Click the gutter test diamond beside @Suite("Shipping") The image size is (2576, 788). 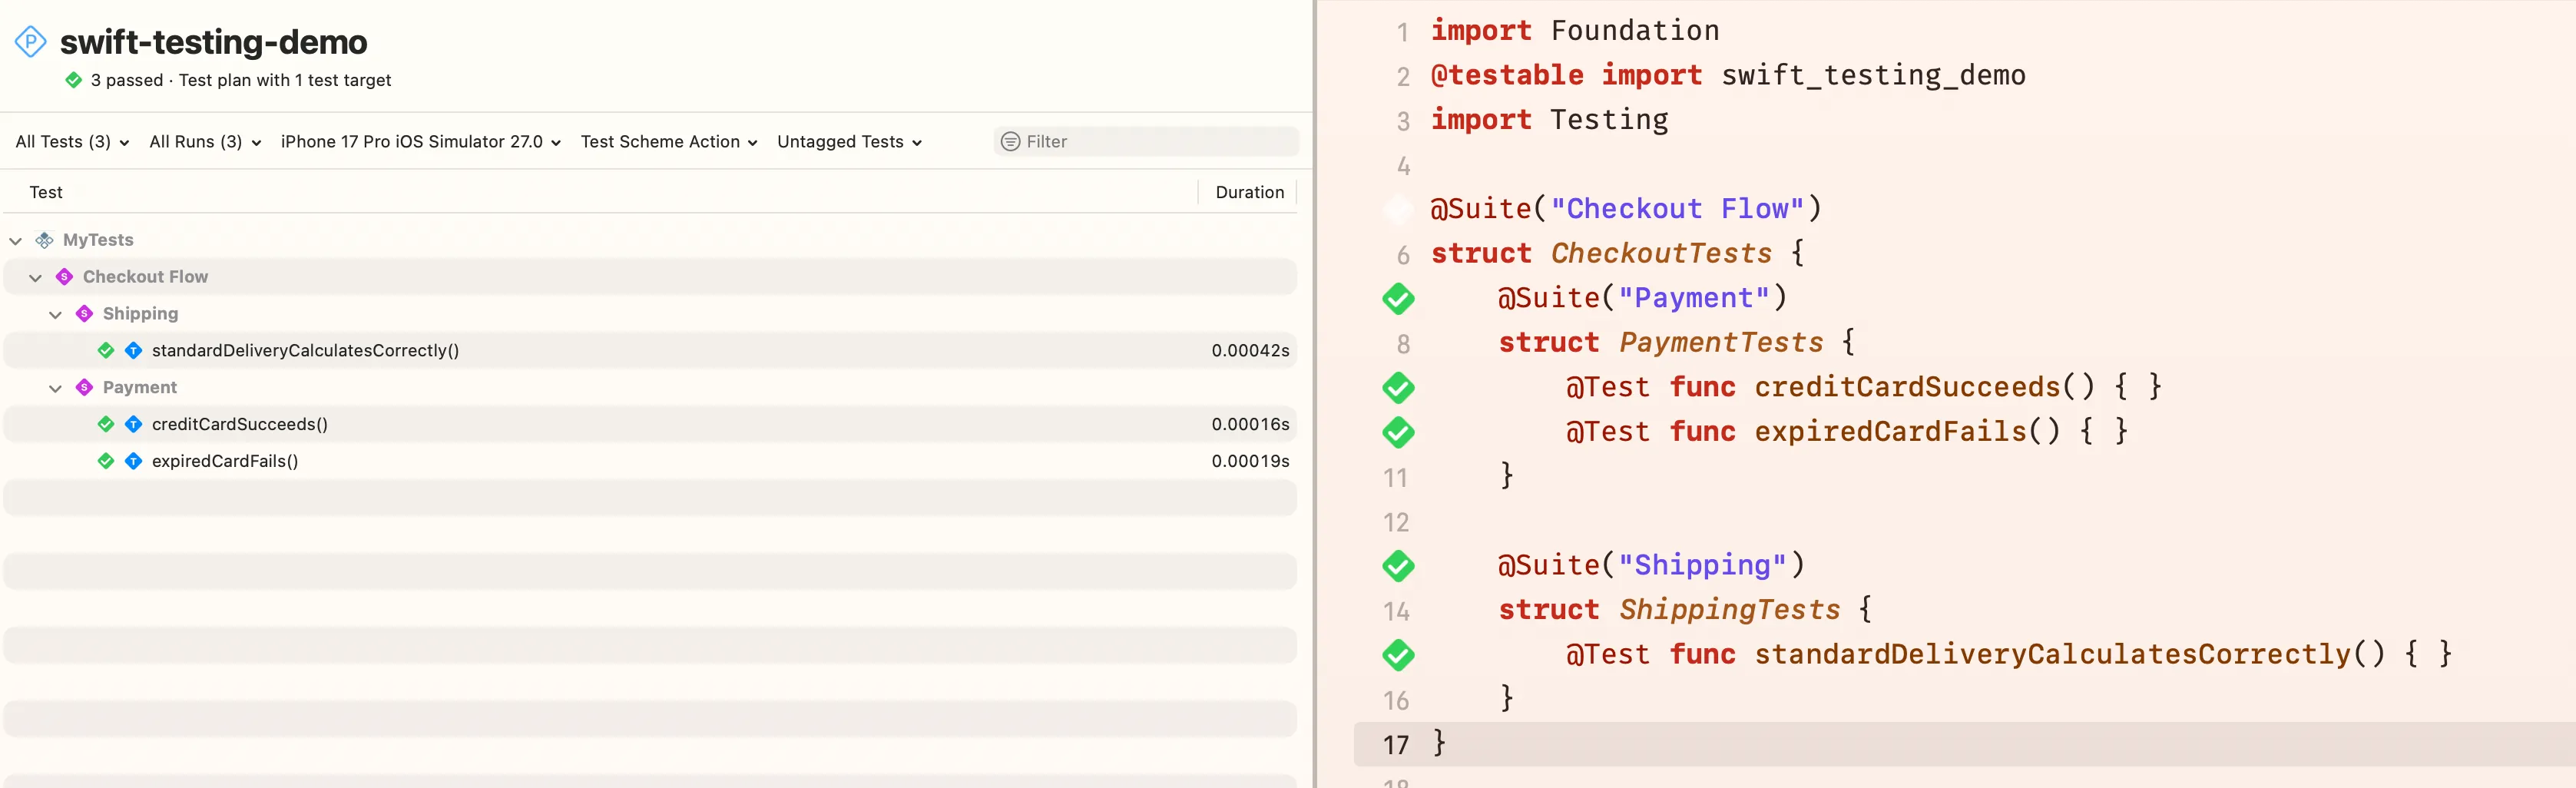1398,566
